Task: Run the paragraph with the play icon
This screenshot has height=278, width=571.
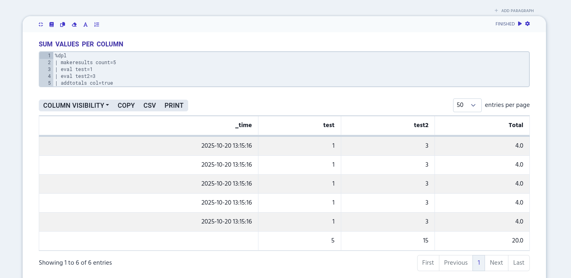Action: coord(520,24)
